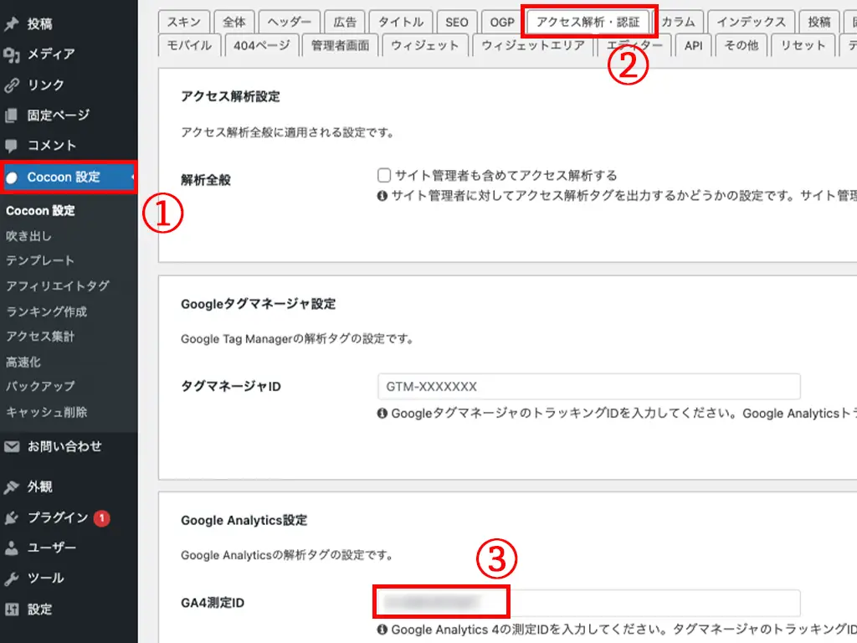
Task: Click the plugin update count badge
Action: (x=101, y=517)
